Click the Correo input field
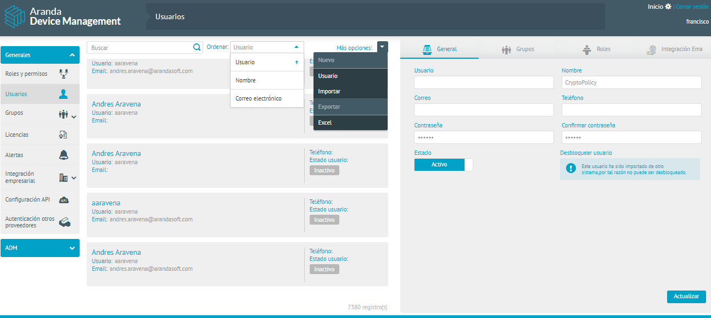 pos(484,110)
